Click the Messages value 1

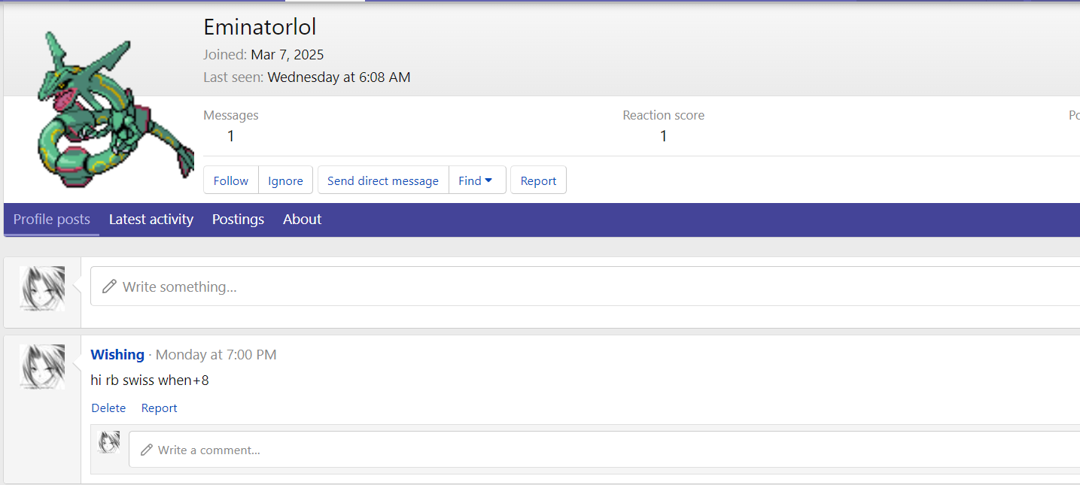(x=231, y=136)
